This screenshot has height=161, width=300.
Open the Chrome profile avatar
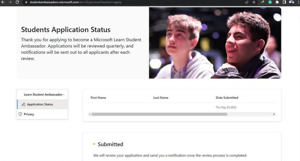point(291,2)
